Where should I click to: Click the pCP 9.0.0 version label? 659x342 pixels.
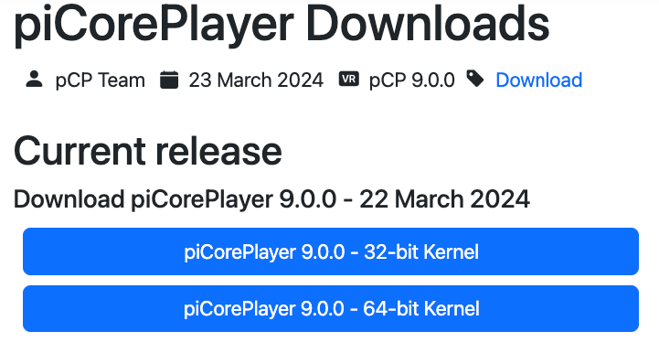(412, 80)
